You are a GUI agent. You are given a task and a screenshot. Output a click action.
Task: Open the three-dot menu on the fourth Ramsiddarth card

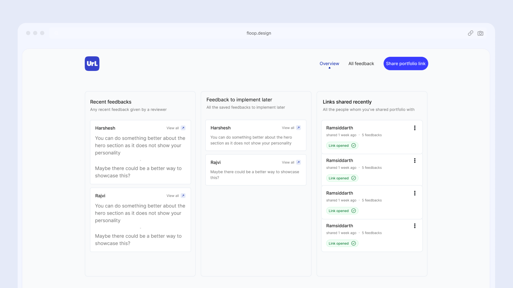[415, 226]
